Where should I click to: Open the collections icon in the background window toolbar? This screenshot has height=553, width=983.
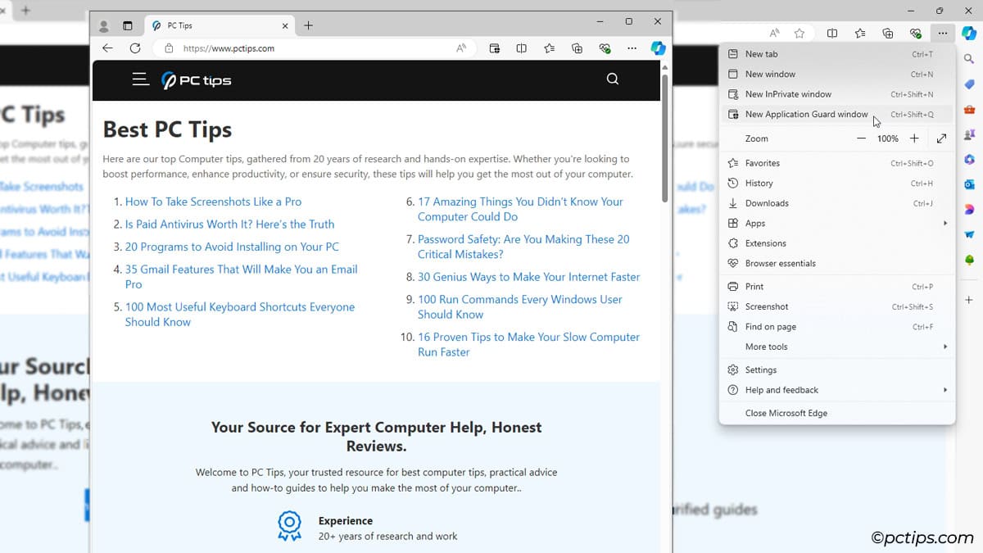(x=888, y=34)
